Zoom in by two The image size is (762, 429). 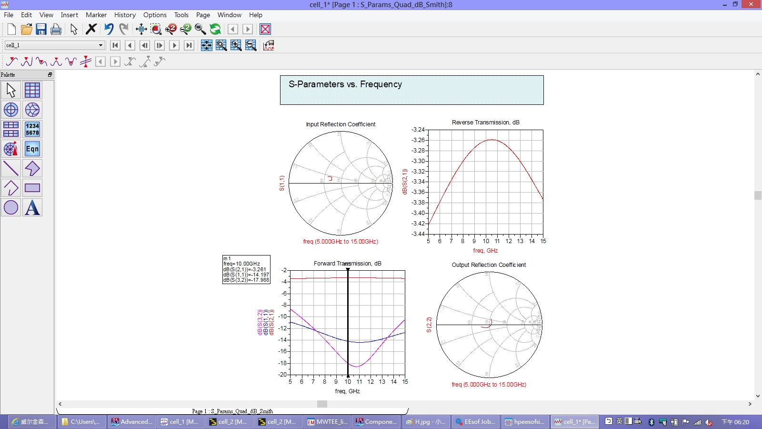170,29
